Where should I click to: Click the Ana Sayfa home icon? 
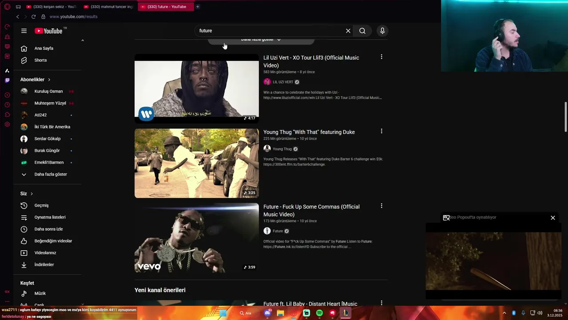24,48
